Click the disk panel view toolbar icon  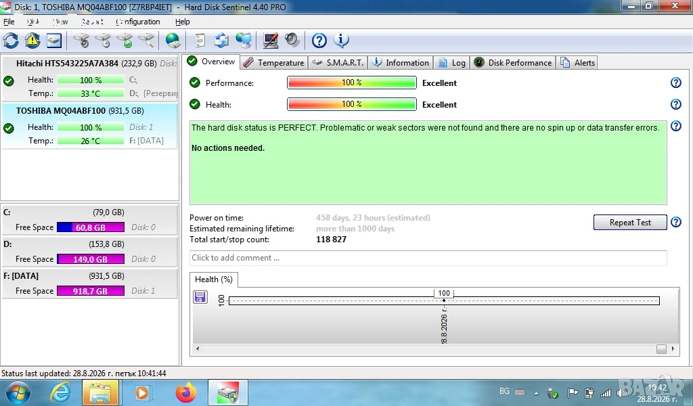pos(54,41)
